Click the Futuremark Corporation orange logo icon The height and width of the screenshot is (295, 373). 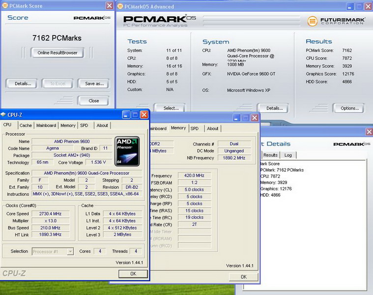point(313,21)
